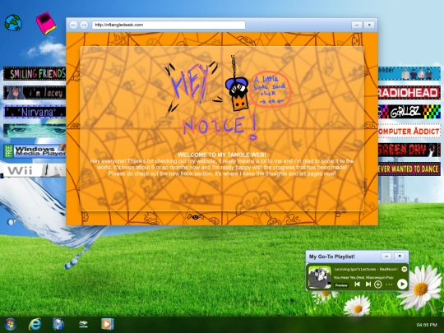Viewport: 444px width, 333px height.
Task: Add the track with the plus circle icon
Action: pos(378,284)
